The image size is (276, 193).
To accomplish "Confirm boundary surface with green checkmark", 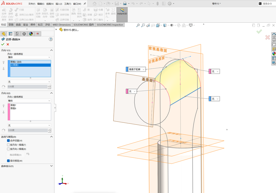I will coord(3,44).
